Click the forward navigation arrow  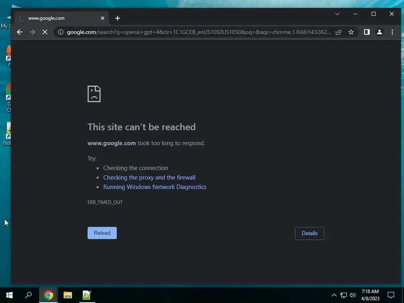tap(32, 32)
